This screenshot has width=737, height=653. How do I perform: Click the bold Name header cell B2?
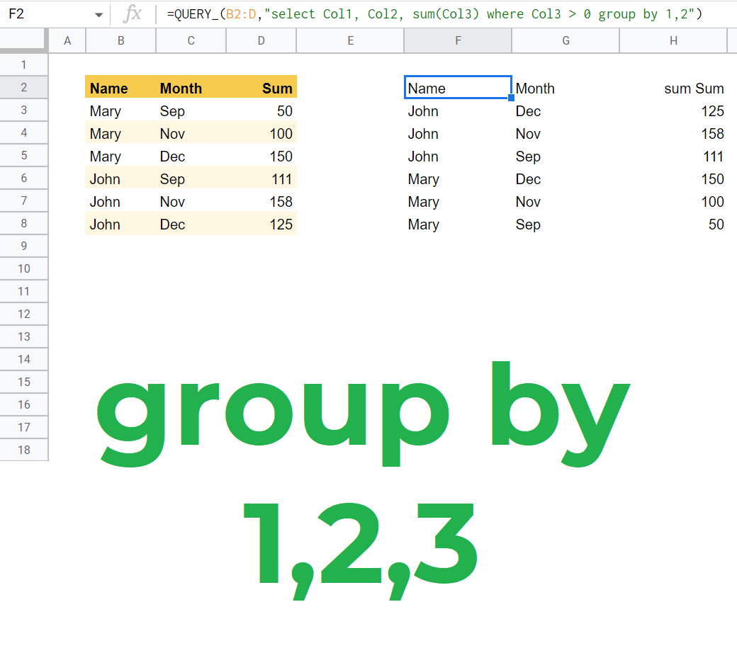pos(120,87)
